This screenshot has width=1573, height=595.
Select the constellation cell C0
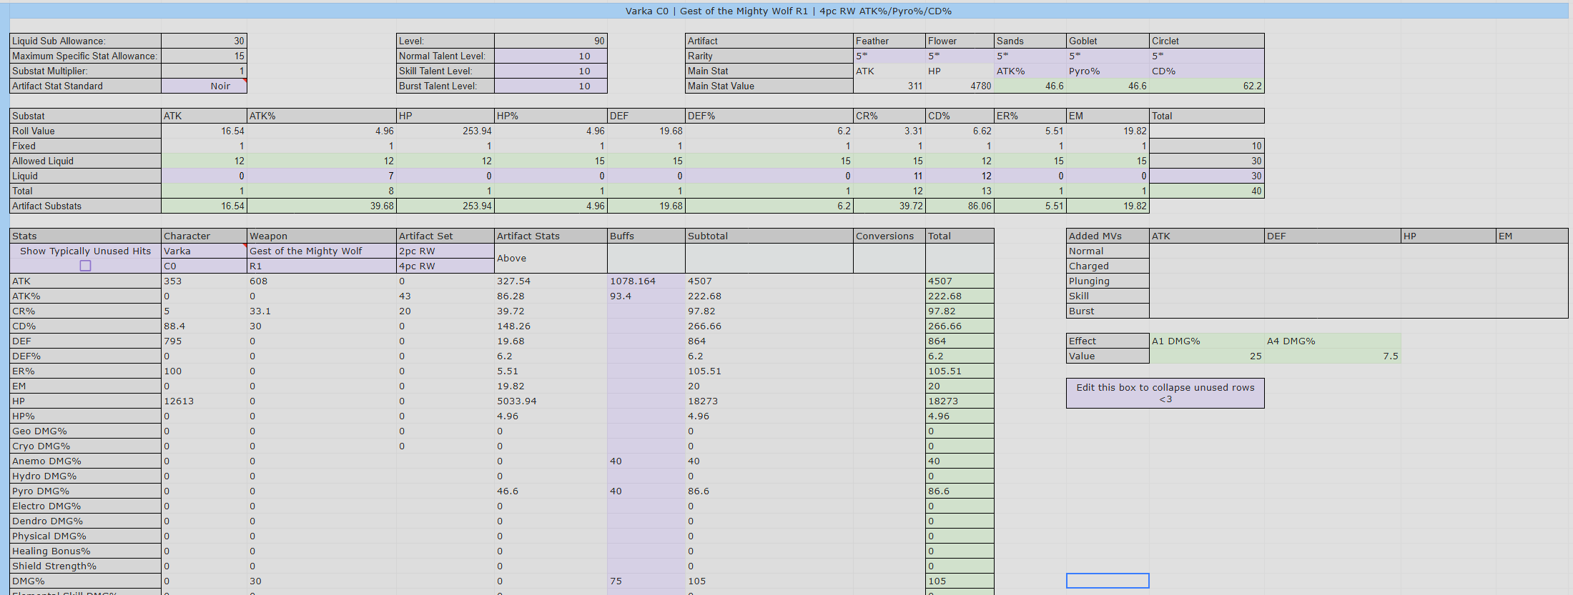coord(204,266)
